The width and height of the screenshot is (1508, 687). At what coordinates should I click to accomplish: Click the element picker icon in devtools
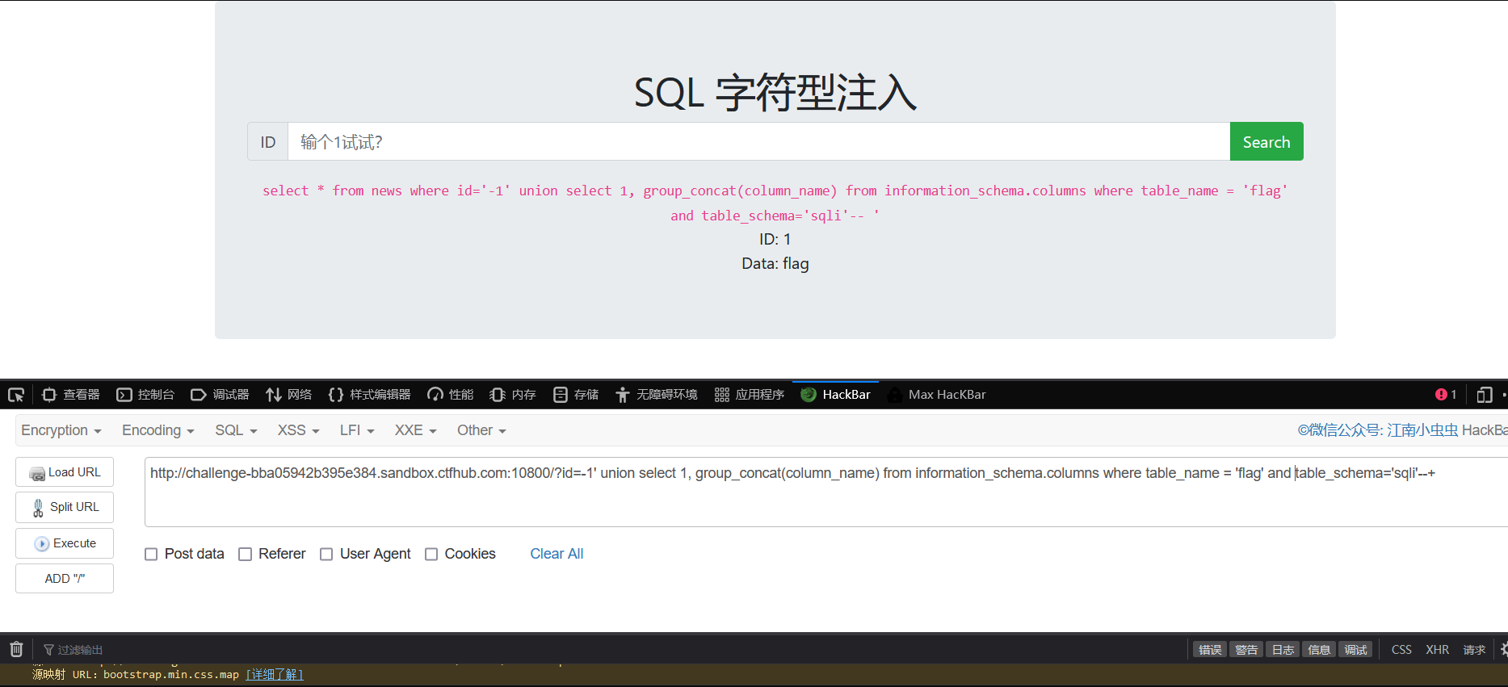point(16,395)
